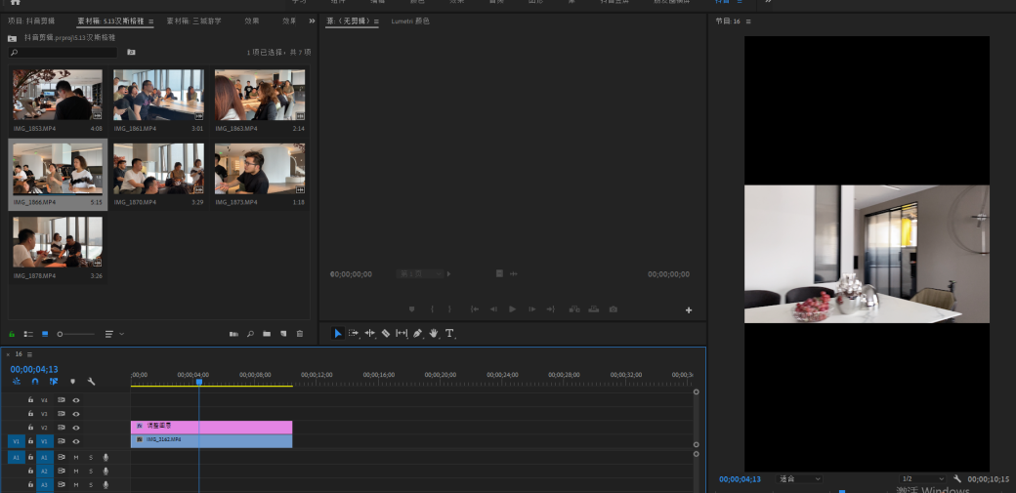Toggle sync lock for track V1

tap(62, 441)
